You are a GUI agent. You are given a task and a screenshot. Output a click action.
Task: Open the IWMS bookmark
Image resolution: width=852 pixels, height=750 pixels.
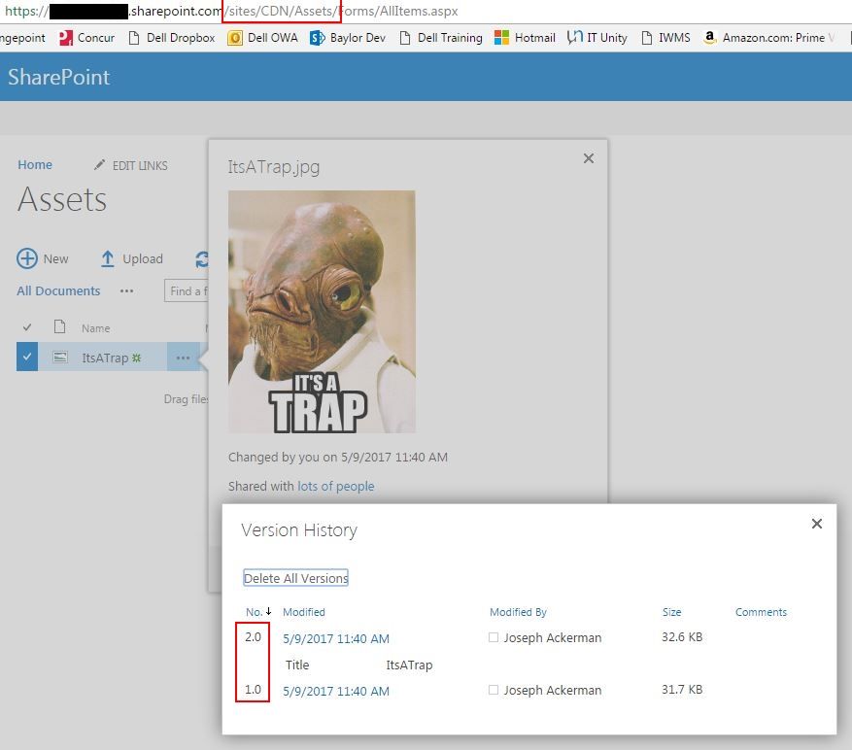(665, 38)
